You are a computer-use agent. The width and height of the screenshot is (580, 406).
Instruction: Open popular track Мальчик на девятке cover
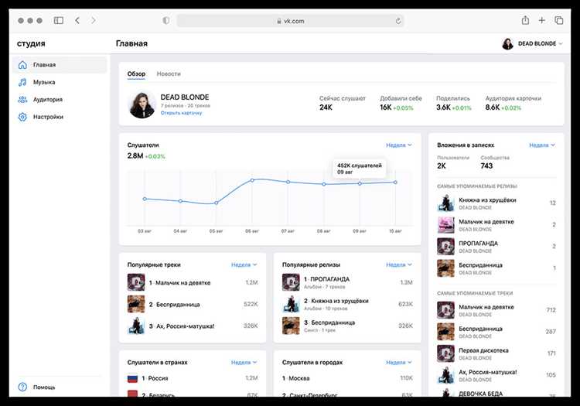(x=136, y=282)
